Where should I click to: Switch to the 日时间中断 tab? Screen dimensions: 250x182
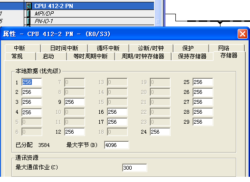[64, 48]
